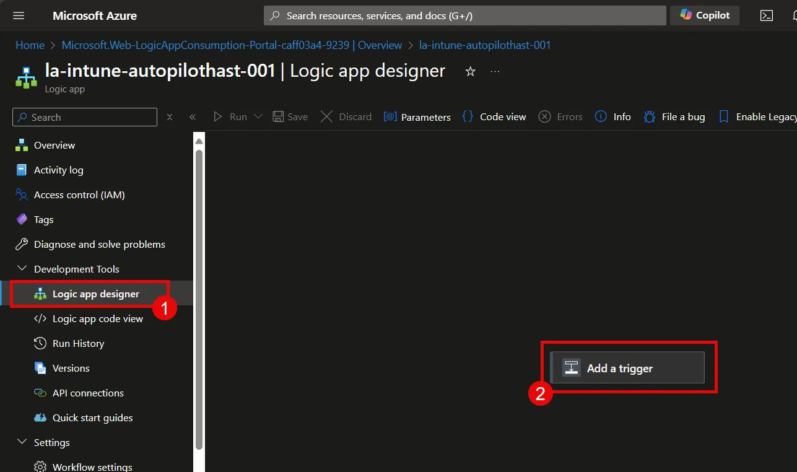The image size is (797, 472).
Task: Click Enable Legacy option in toolbar
Action: (x=757, y=117)
